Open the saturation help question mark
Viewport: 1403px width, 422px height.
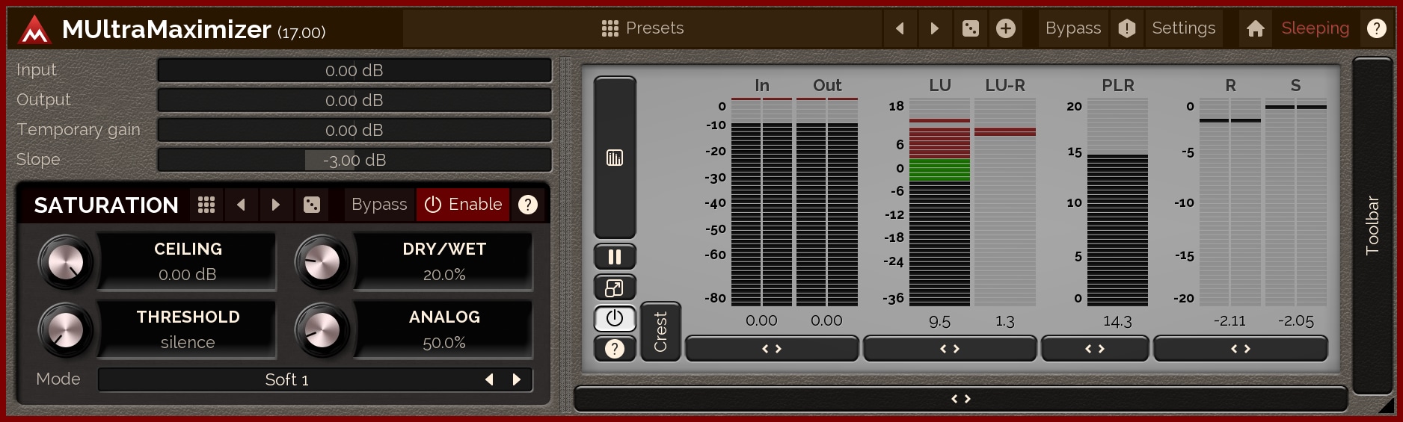pos(528,205)
